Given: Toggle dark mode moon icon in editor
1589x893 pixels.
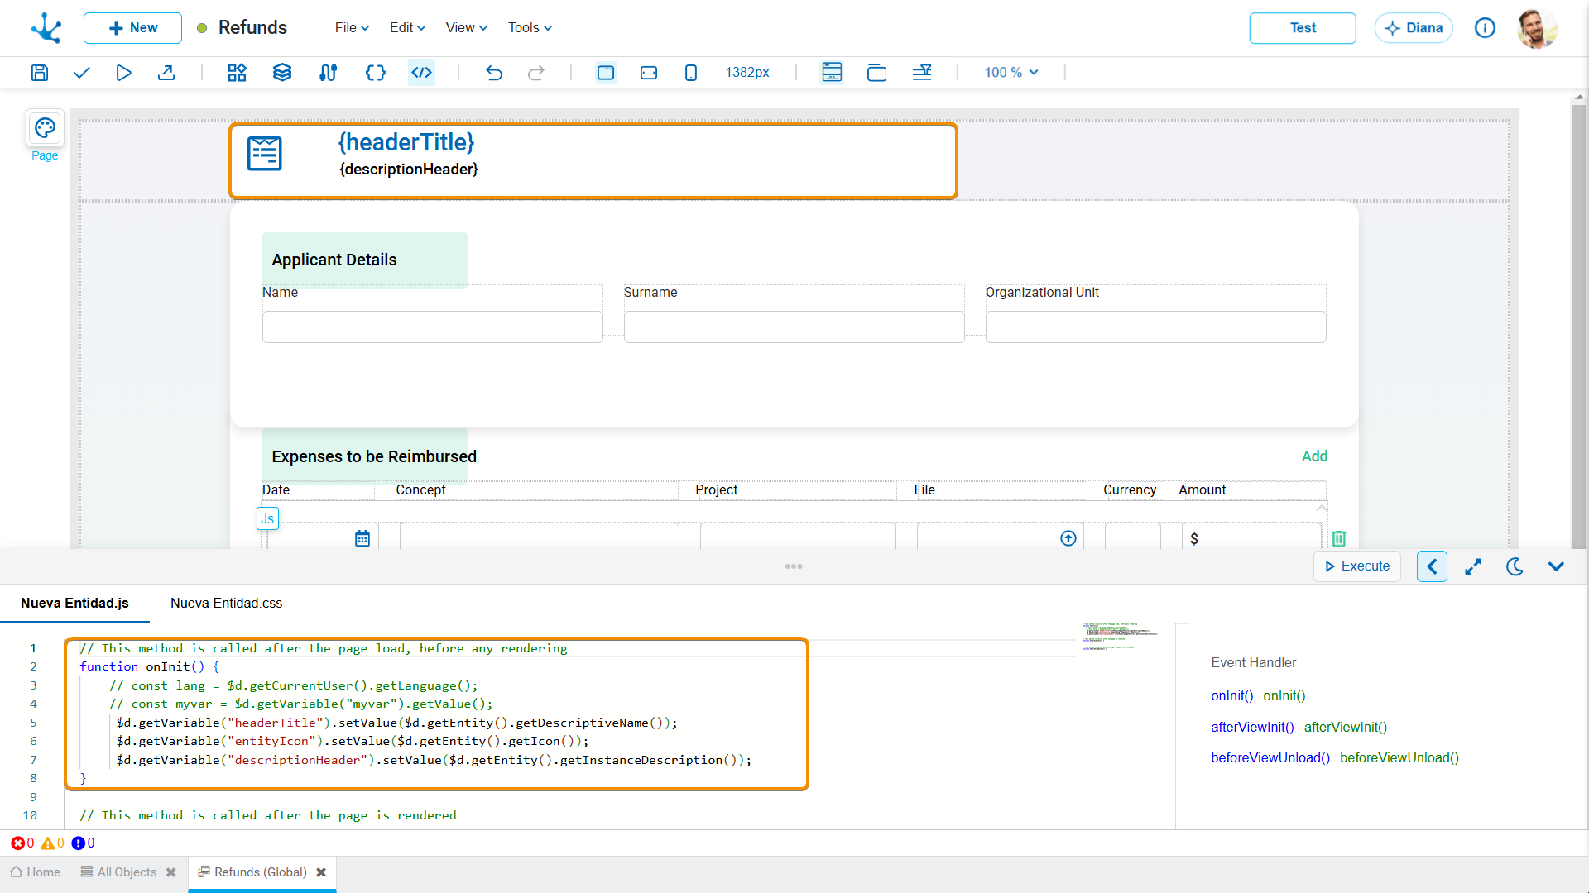Looking at the screenshot, I should (1515, 566).
